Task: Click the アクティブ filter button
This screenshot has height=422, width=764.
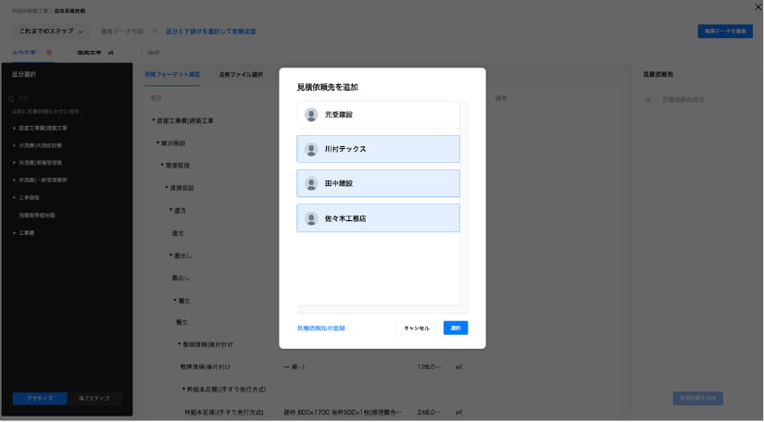Action: (39, 398)
